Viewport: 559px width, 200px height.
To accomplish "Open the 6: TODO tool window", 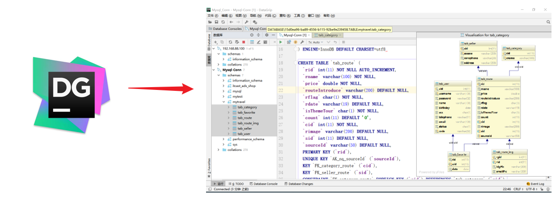I will [x=237, y=184].
